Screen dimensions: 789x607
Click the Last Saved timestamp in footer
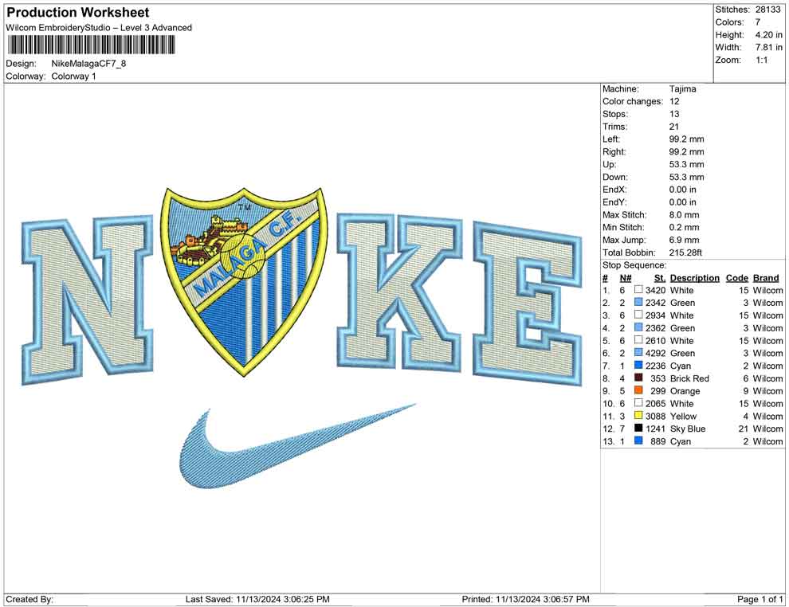[257, 599]
